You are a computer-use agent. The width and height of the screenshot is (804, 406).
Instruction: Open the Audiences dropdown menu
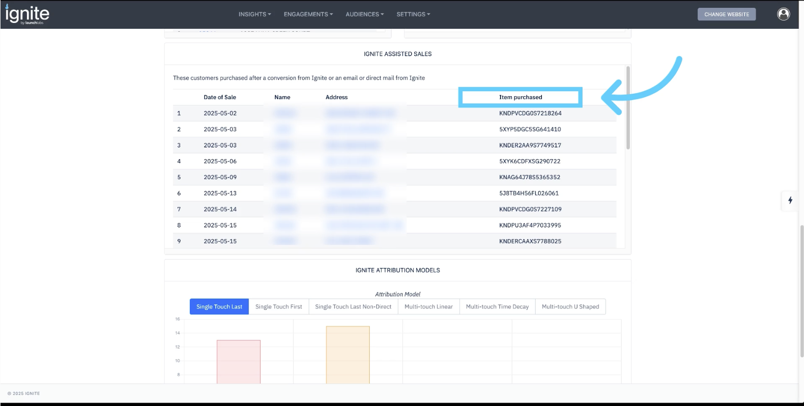[364, 14]
